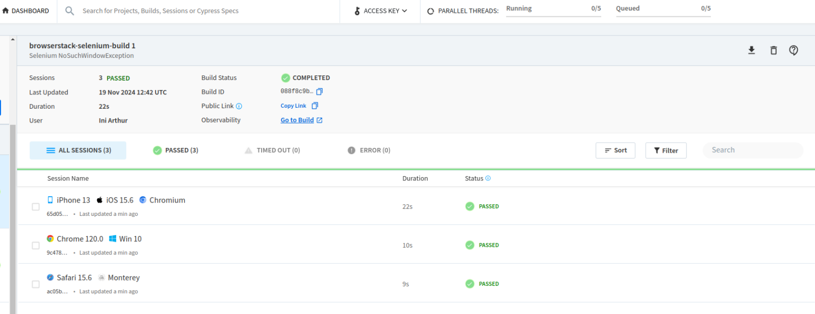Click the Chromium browser icon on iPhone session
This screenshot has width=815, height=314.
point(142,199)
